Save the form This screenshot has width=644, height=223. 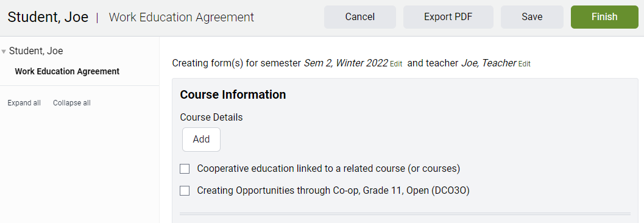[x=532, y=17]
